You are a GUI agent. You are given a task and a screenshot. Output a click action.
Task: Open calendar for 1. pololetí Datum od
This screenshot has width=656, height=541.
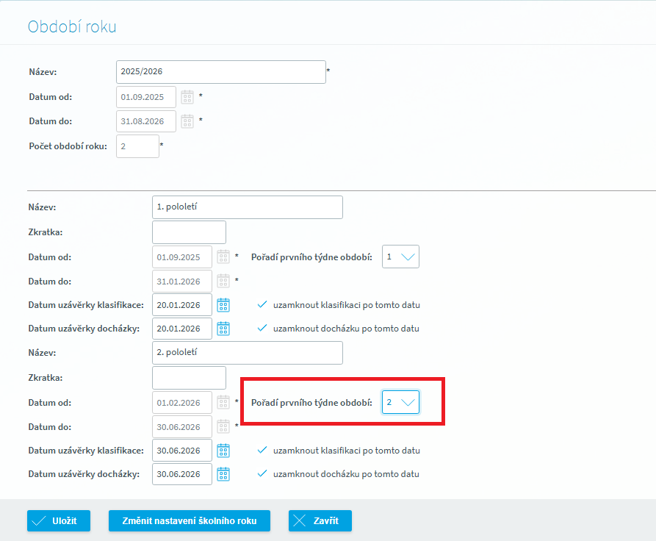[223, 257]
